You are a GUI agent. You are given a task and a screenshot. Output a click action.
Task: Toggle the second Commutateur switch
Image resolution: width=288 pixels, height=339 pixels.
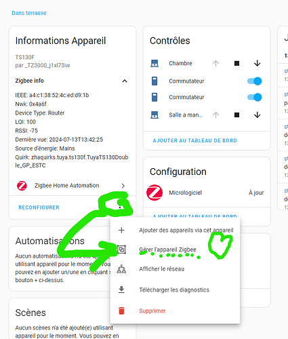[255, 97]
